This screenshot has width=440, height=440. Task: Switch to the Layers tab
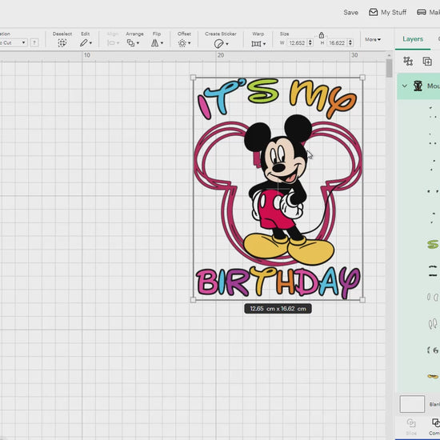[x=413, y=39]
